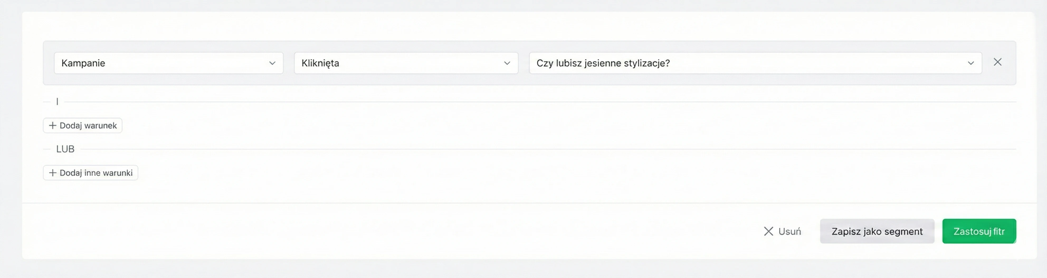Click the chevron on the Kampanie field

272,63
